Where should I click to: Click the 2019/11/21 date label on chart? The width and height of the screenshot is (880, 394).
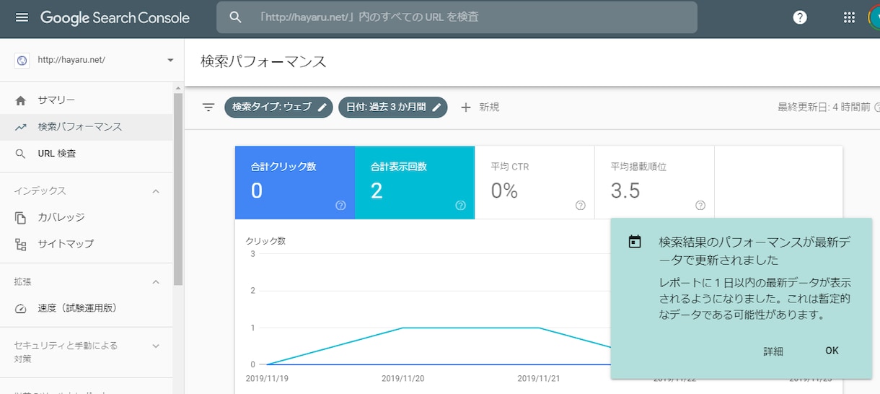click(x=539, y=378)
